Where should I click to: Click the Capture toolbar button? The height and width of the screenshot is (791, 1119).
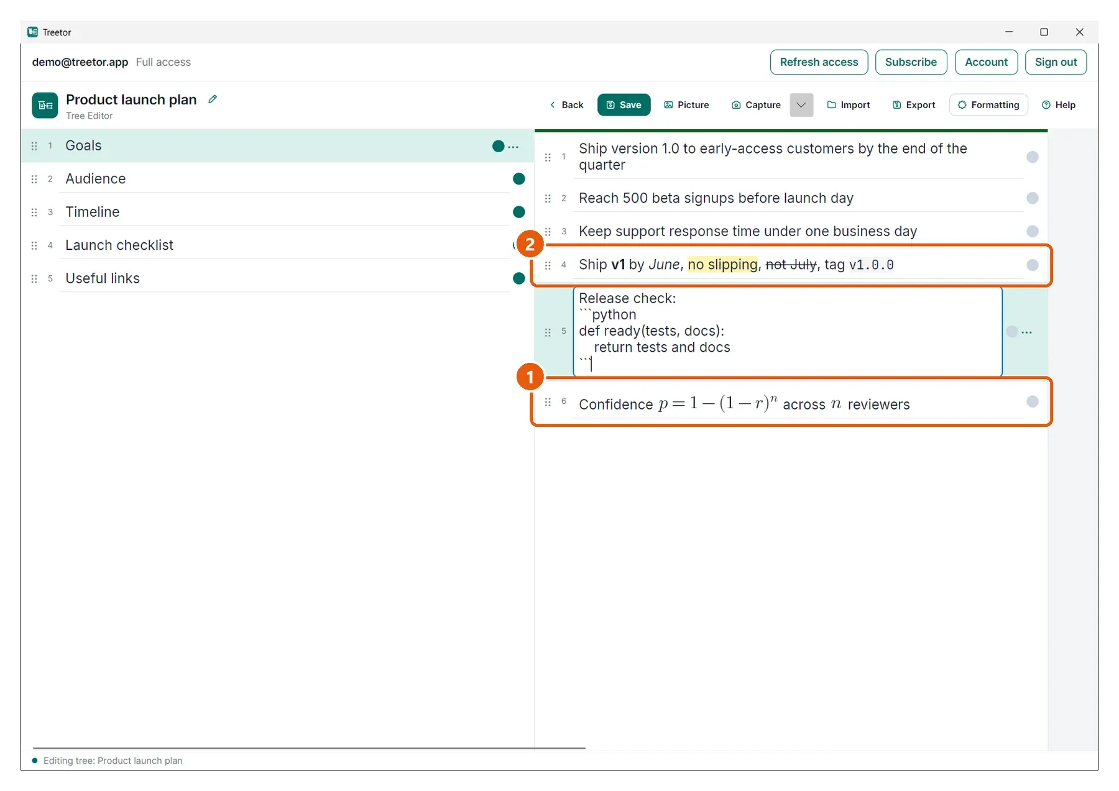tap(756, 105)
